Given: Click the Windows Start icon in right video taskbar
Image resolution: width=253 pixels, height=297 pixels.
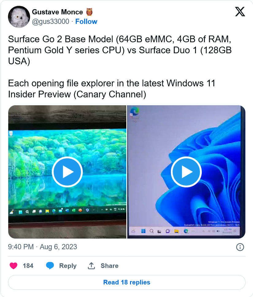Looking at the screenshot, I should point(144,231).
